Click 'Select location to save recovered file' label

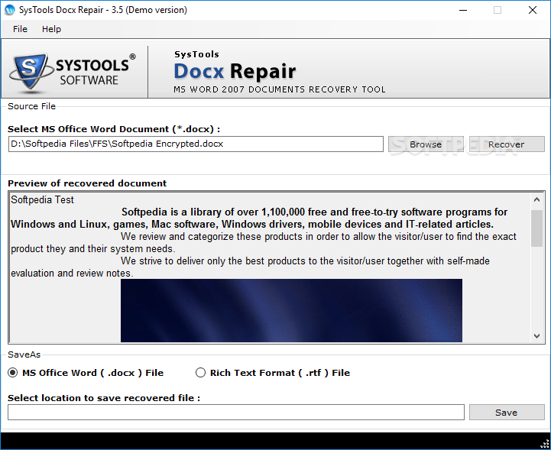tap(104, 398)
